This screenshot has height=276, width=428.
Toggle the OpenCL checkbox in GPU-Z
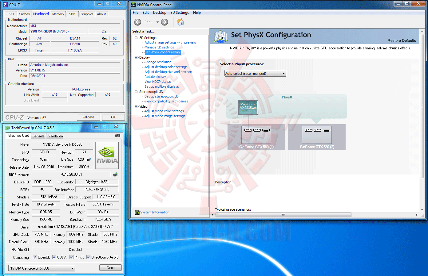(x=35, y=257)
